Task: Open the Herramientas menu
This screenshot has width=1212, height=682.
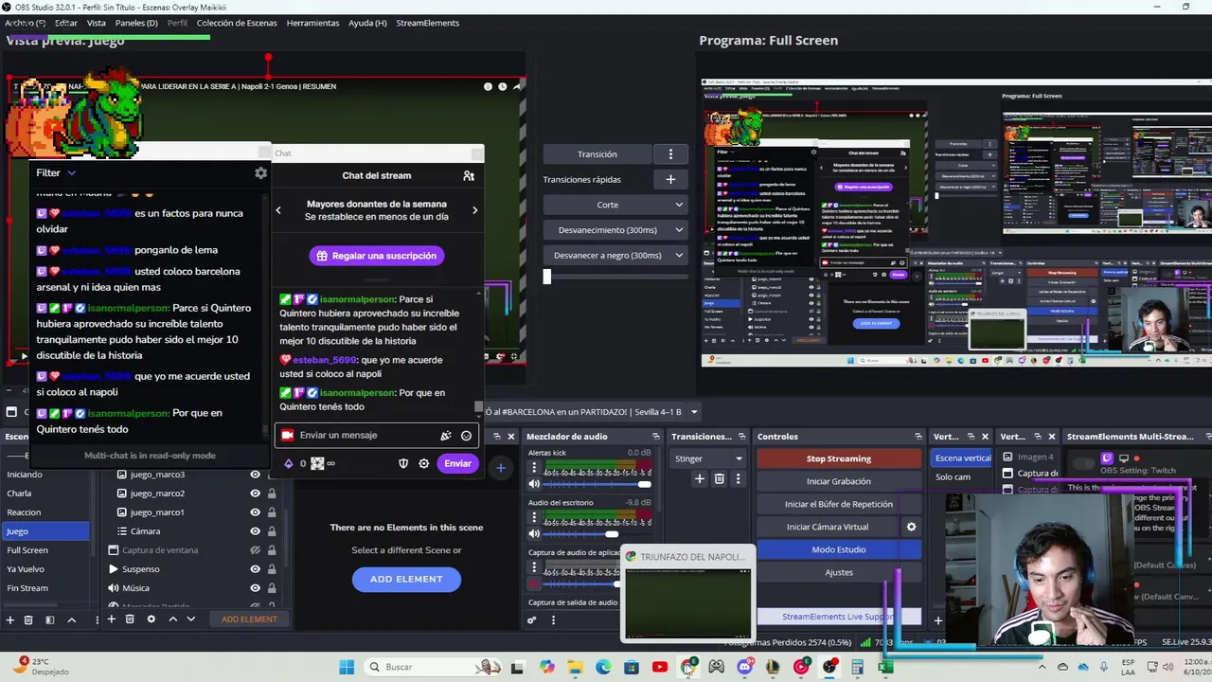Action: coord(312,23)
